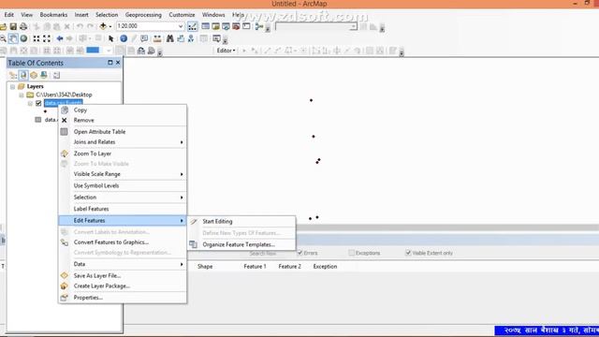This screenshot has height=337, width=599.
Task: Open the Table Of Contents Options icon
Action: (x=56, y=75)
